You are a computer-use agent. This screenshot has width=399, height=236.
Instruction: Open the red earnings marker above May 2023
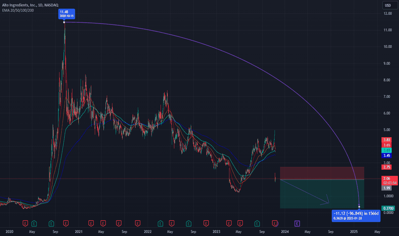240,224
